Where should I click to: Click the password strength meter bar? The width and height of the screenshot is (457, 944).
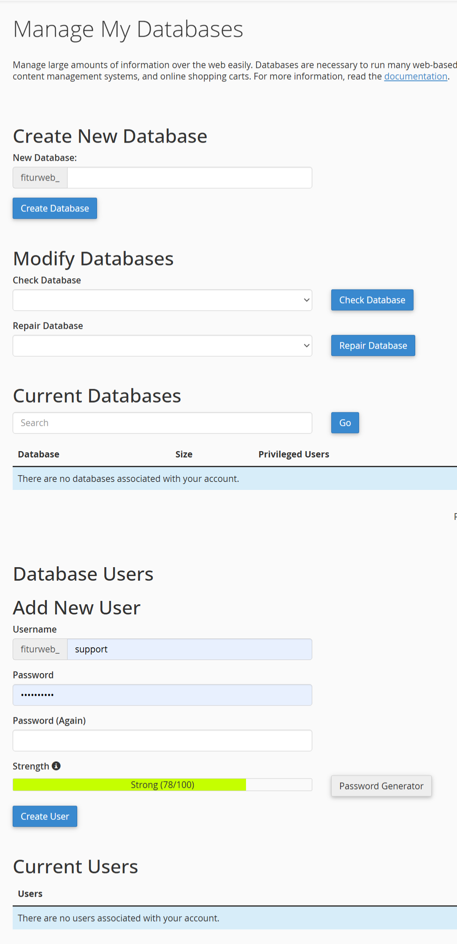coord(162,784)
